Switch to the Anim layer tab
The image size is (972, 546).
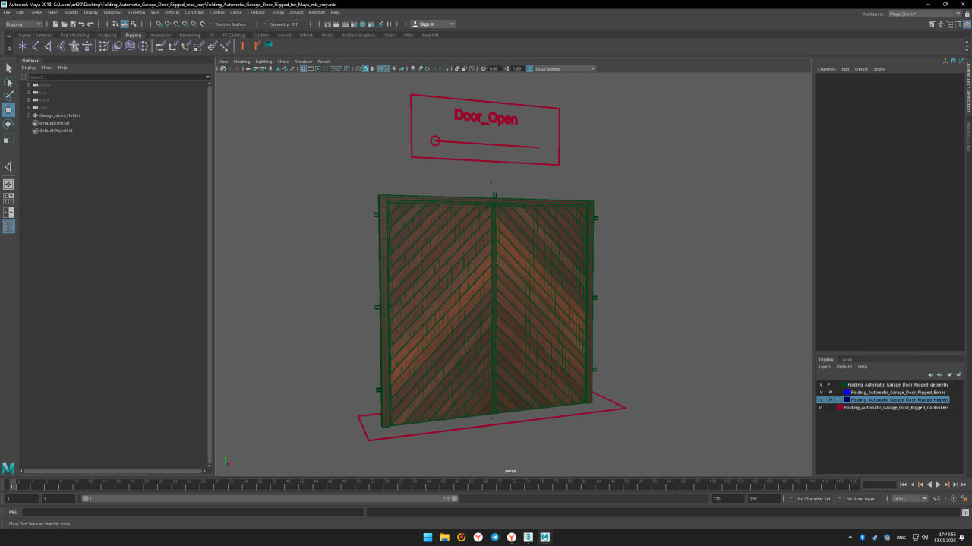[847, 360]
